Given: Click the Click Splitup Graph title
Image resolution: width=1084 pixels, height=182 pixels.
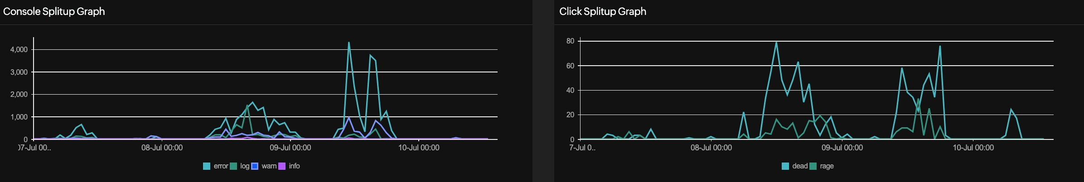Looking at the screenshot, I should pos(602,11).
